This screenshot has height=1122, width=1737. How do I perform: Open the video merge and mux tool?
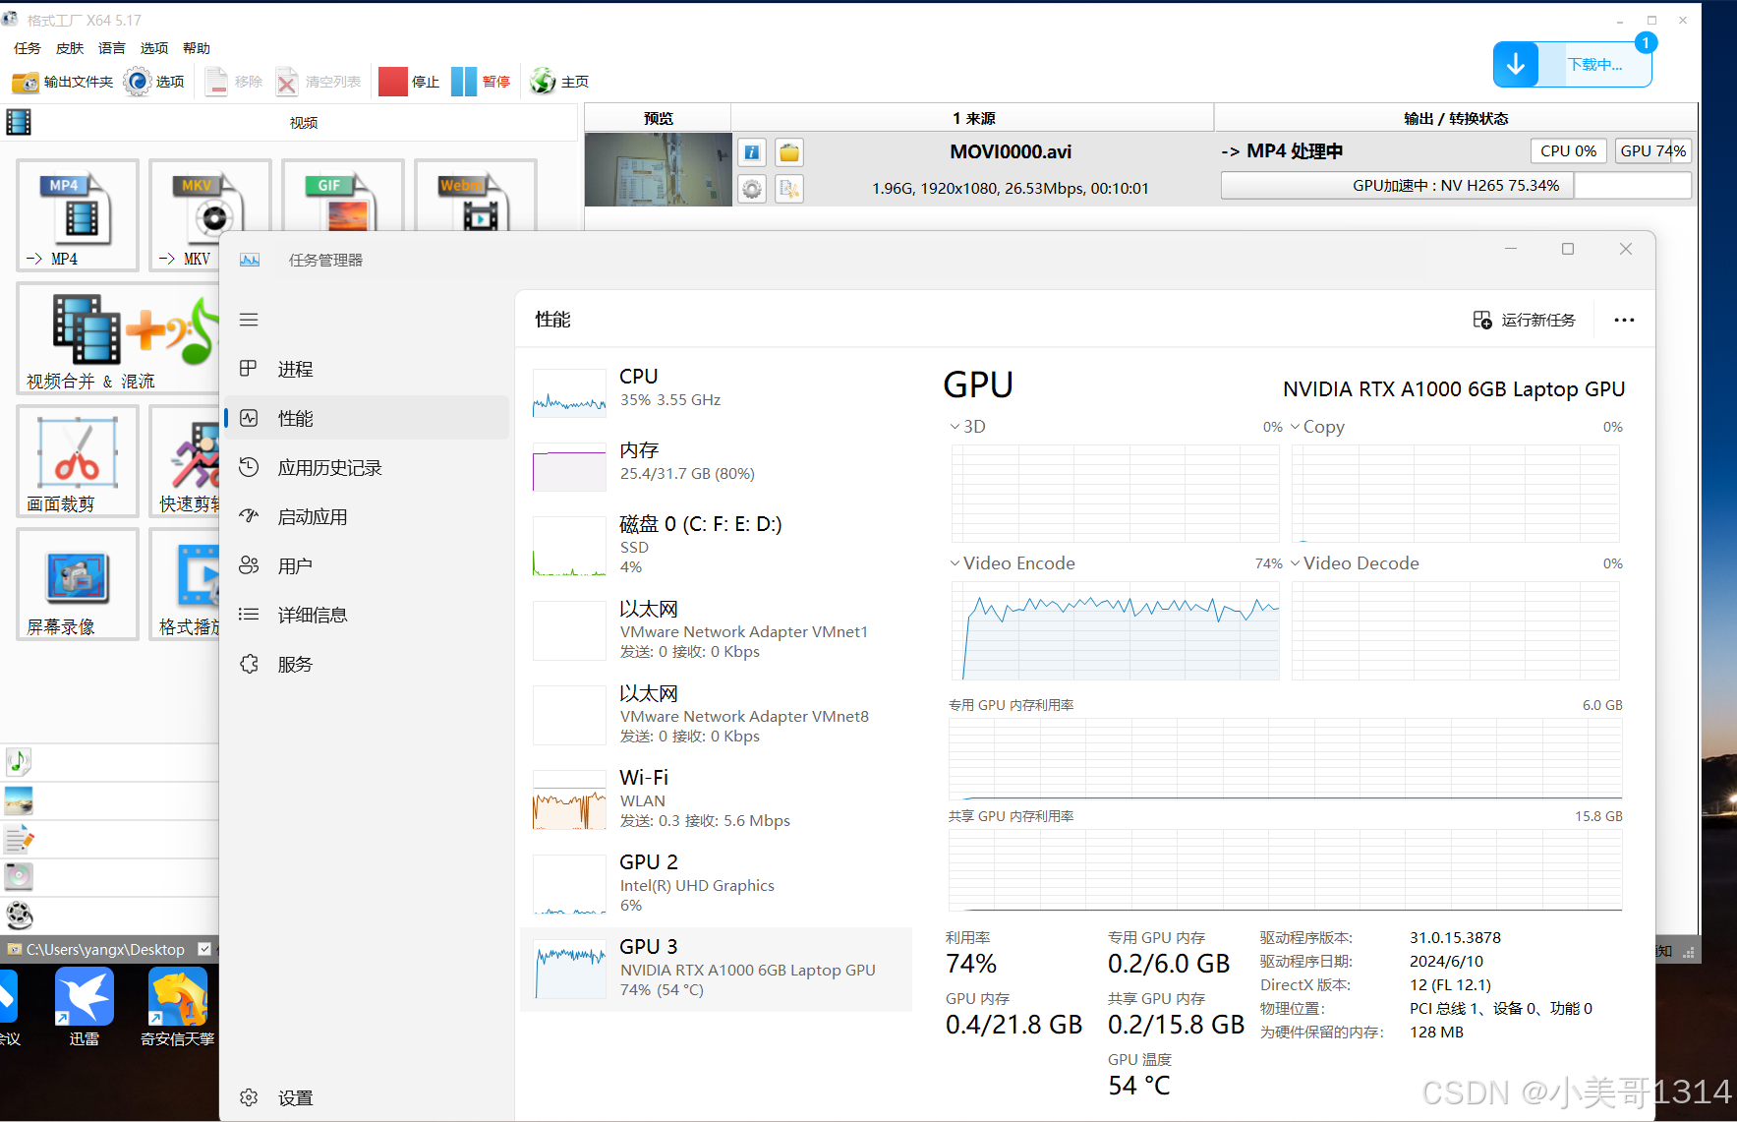point(118,339)
